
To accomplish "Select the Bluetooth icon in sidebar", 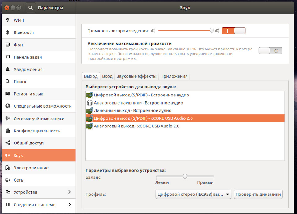I will coord(8,32).
